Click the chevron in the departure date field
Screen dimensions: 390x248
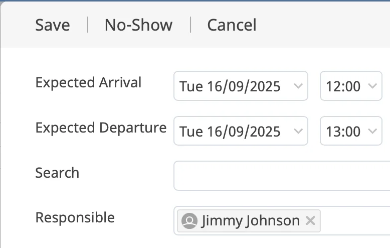298,131
